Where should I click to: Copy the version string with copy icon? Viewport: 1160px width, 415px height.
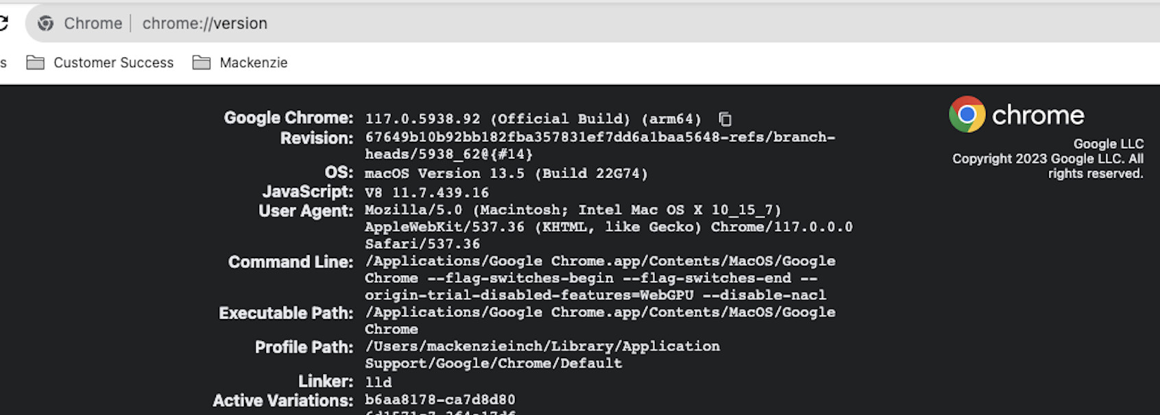(x=725, y=119)
